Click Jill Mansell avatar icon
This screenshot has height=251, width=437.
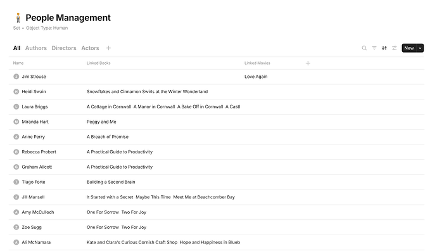pos(16,197)
